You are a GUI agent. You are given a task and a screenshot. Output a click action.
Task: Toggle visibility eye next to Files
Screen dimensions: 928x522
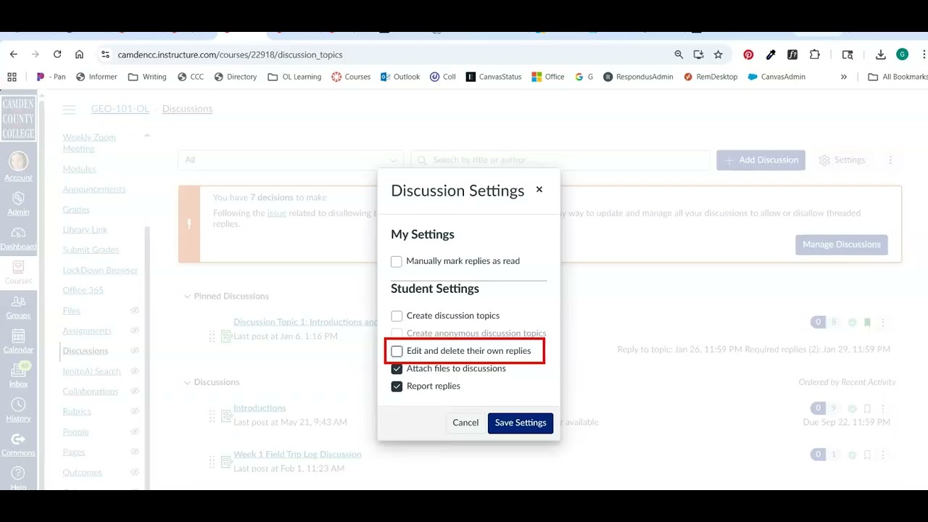tap(134, 310)
